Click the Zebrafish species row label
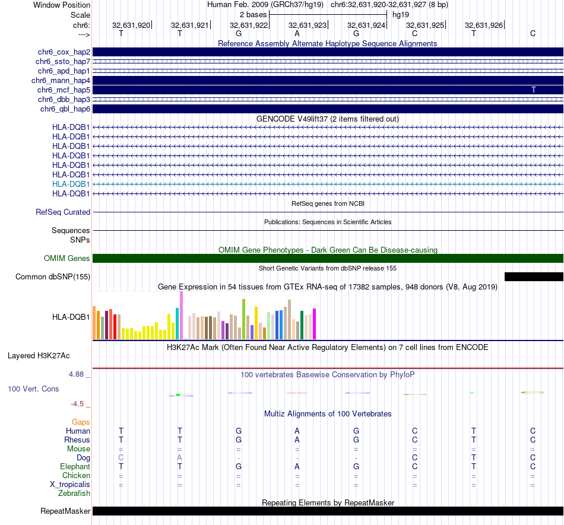 tap(74, 494)
